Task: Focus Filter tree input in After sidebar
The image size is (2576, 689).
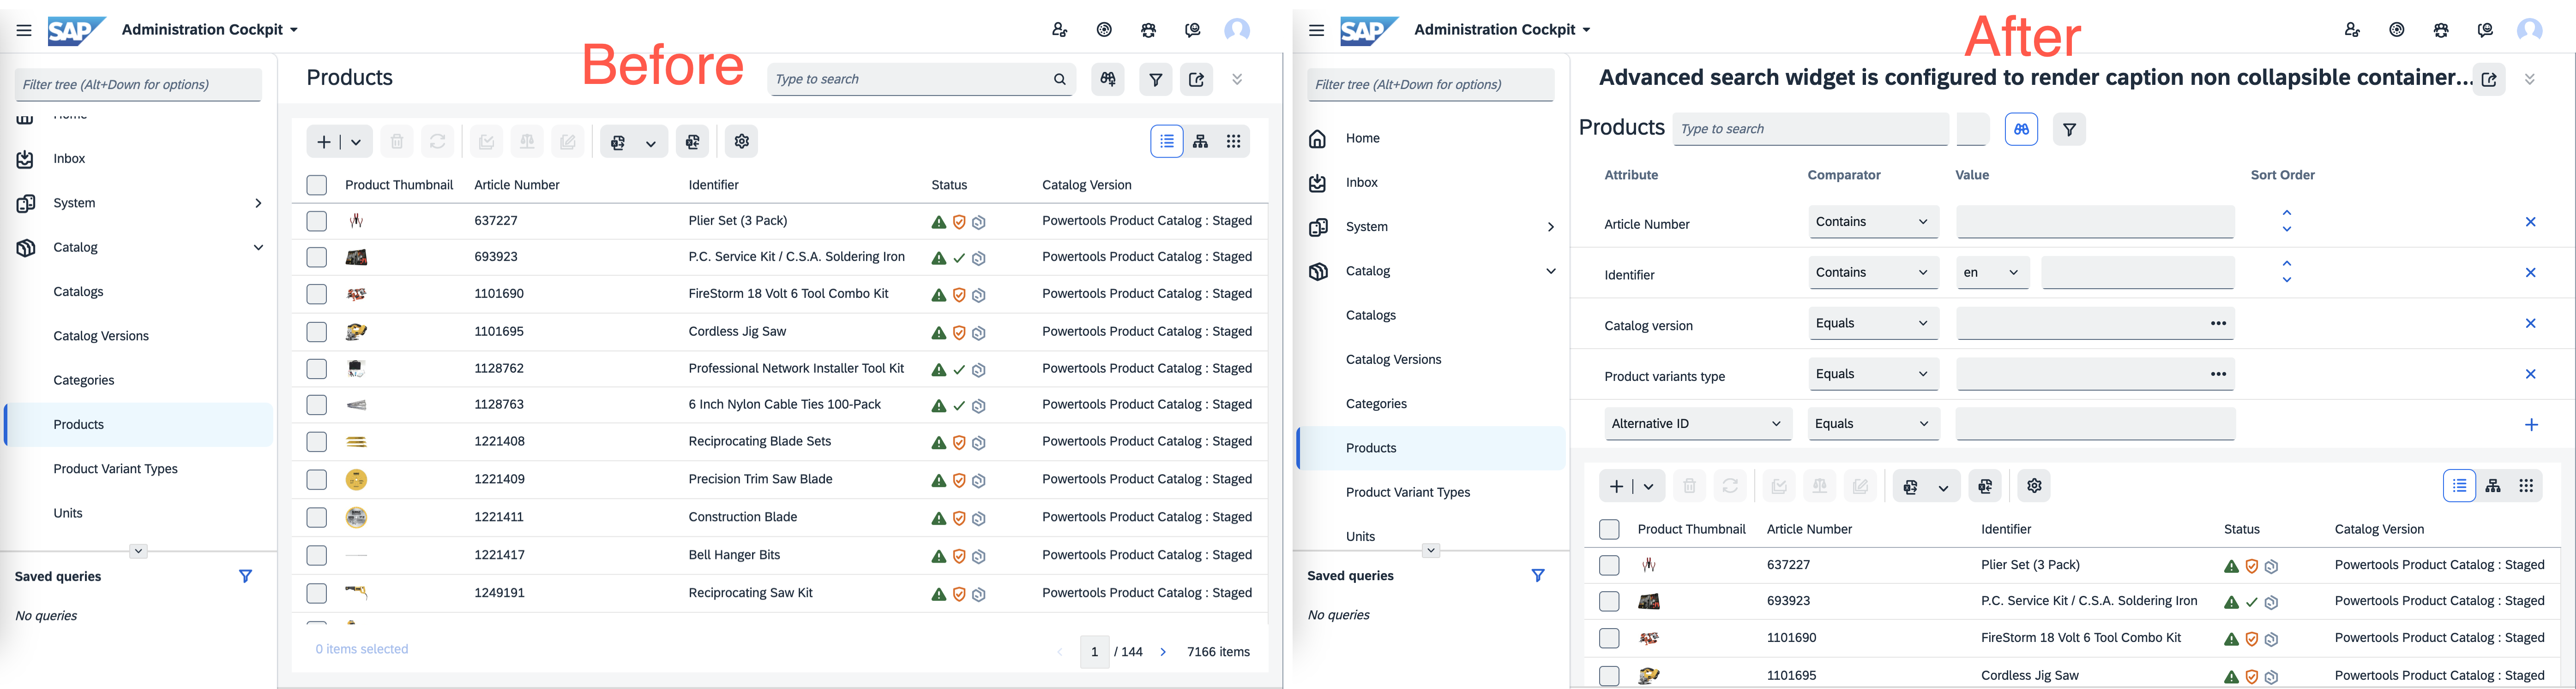Action: pyautogui.click(x=1431, y=85)
